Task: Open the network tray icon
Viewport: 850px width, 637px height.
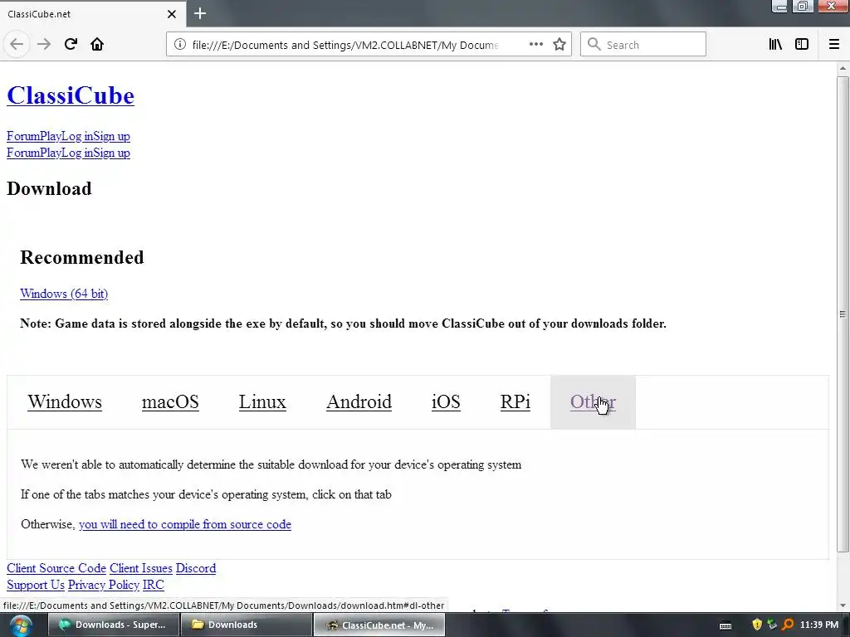Action: pyautogui.click(x=772, y=625)
